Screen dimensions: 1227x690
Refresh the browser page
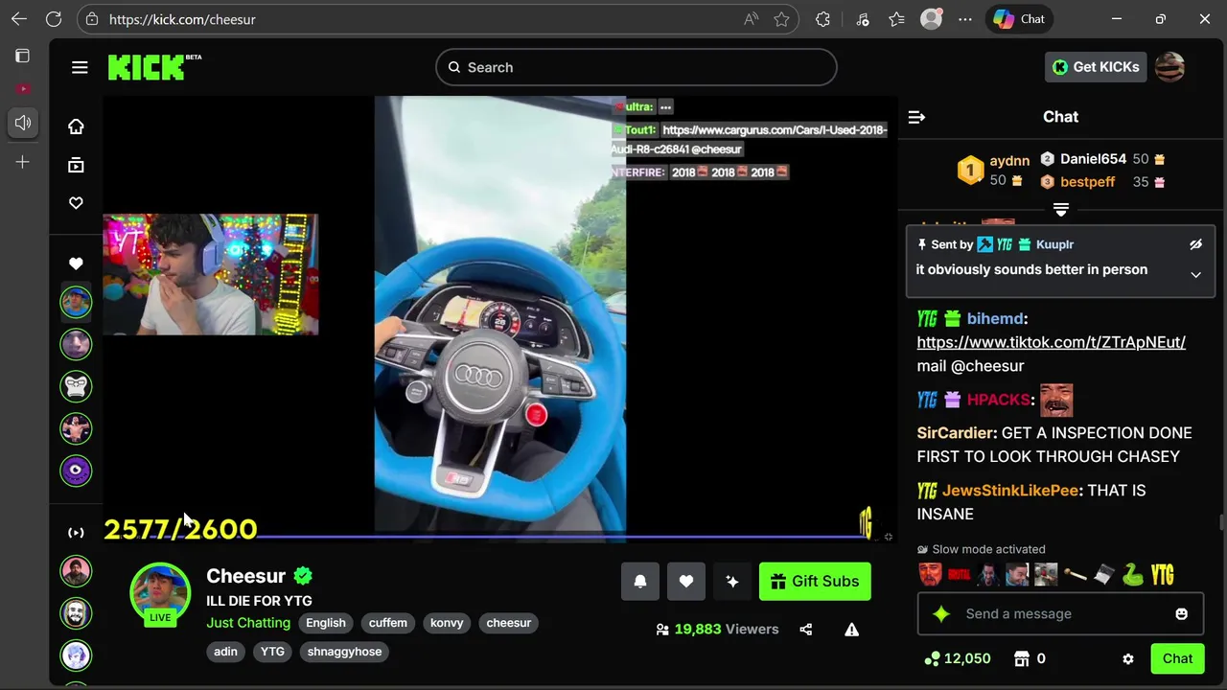[x=54, y=19]
